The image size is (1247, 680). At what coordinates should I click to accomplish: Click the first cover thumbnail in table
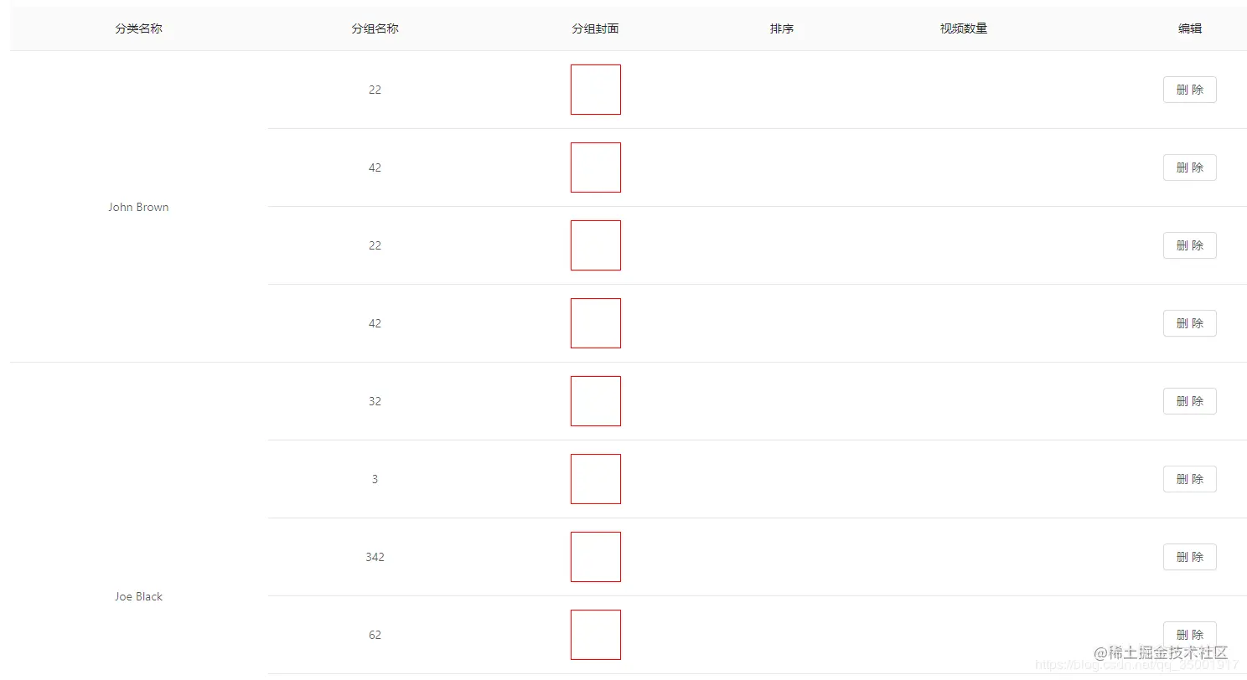[x=595, y=90]
